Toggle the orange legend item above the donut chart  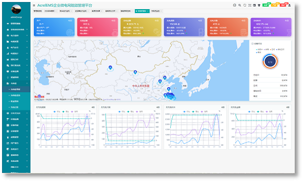pyautogui.click(x=272, y=50)
